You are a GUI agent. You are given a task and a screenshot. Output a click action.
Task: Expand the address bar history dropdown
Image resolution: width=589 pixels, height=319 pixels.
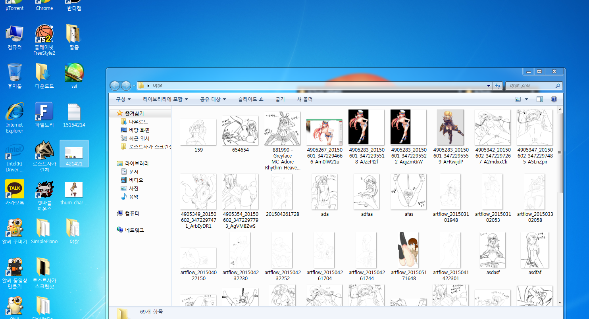[x=489, y=86]
